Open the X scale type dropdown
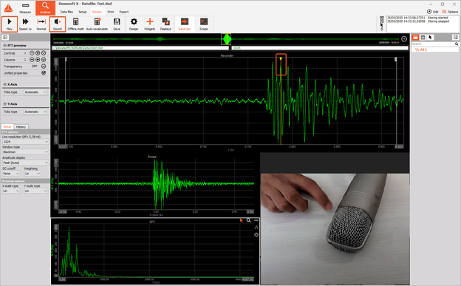Screen dimensions: 461x286 [11, 191]
